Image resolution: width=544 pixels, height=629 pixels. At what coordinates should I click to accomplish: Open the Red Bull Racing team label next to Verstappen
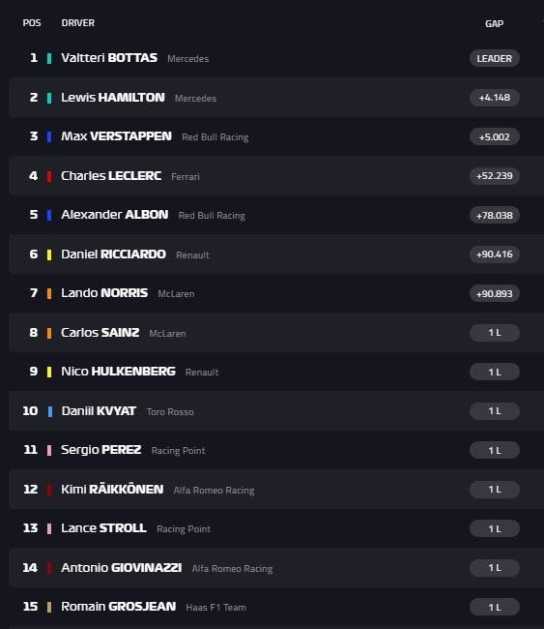pyautogui.click(x=215, y=137)
